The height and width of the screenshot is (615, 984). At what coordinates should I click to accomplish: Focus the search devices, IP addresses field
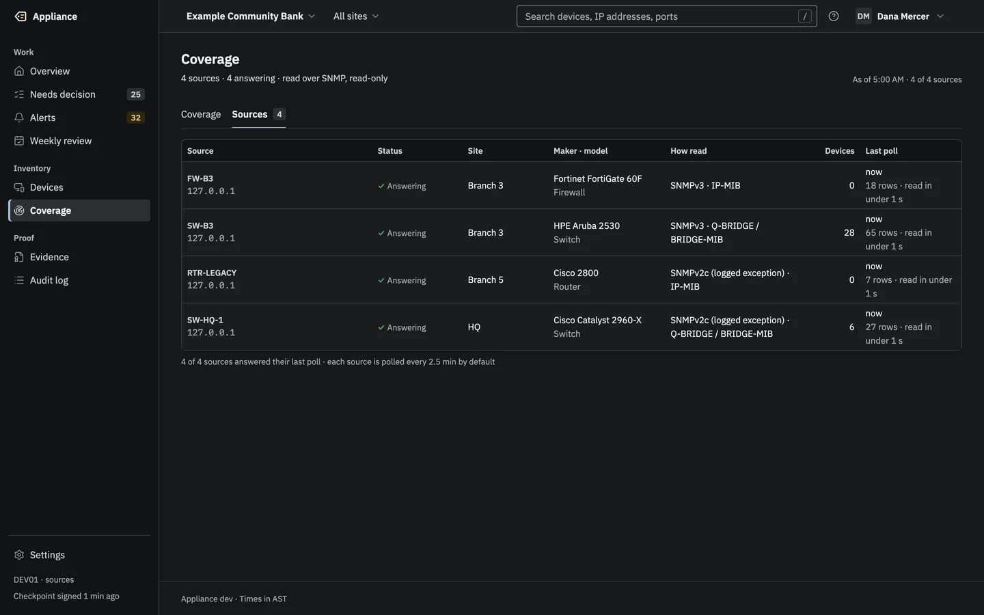tap(667, 16)
